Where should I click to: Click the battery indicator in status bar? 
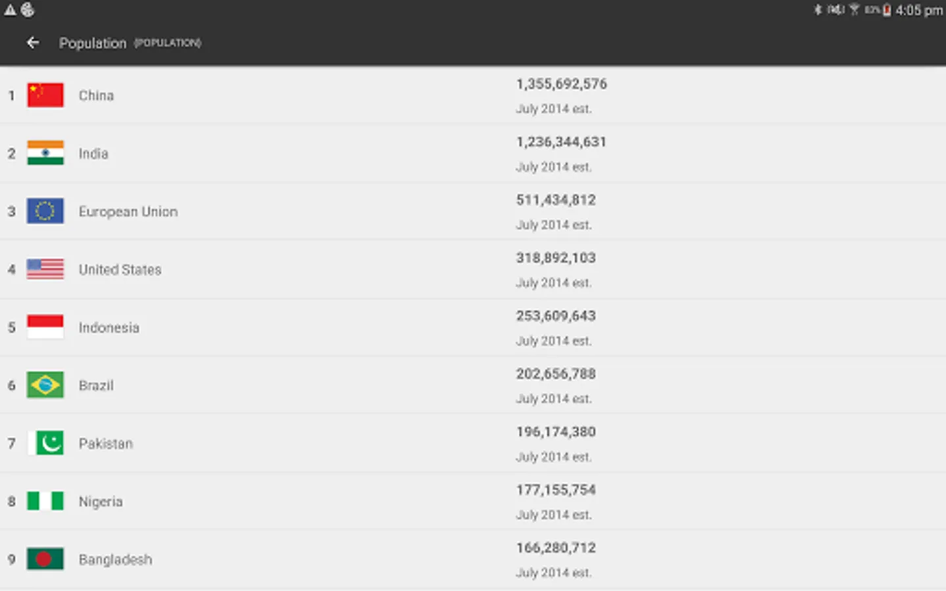click(887, 10)
